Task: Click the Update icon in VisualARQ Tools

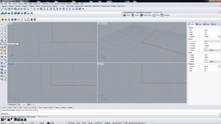Action: 135,15
